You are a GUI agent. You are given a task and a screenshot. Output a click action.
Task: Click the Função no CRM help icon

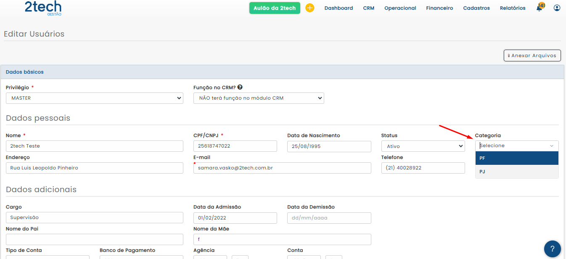point(240,87)
